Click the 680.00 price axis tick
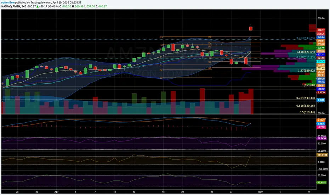The height and width of the screenshot is (195, 330). click(x=321, y=18)
